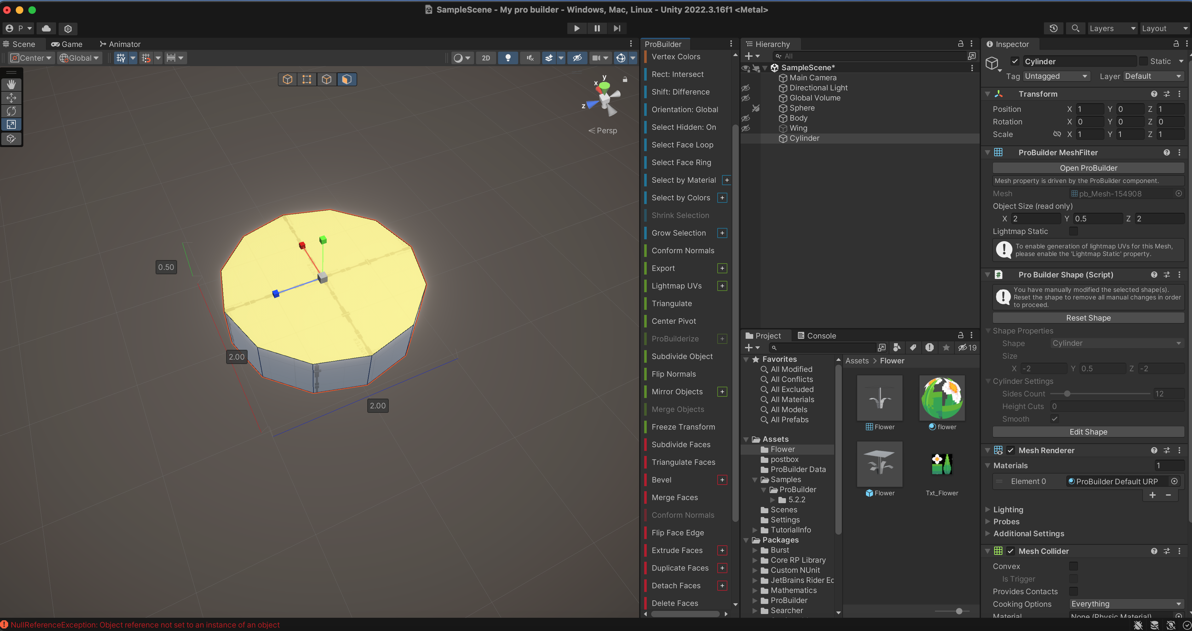Enable the Convex checkbox in Mesh Collider
This screenshot has height=631, width=1192.
coord(1073,566)
